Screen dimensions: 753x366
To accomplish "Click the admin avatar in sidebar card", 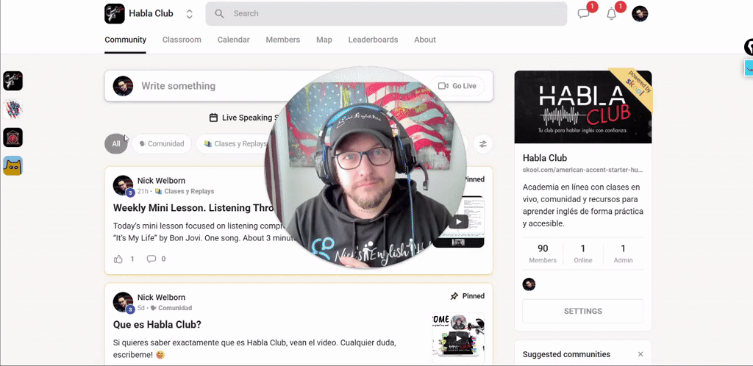I will [529, 284].
